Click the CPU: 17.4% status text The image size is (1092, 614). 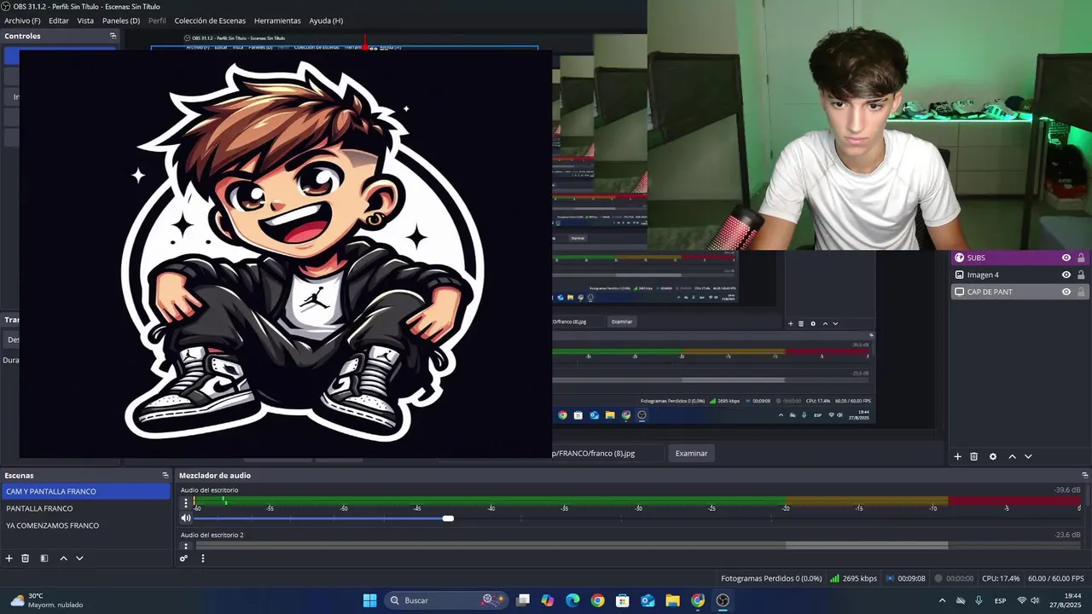click(1001, 578)
